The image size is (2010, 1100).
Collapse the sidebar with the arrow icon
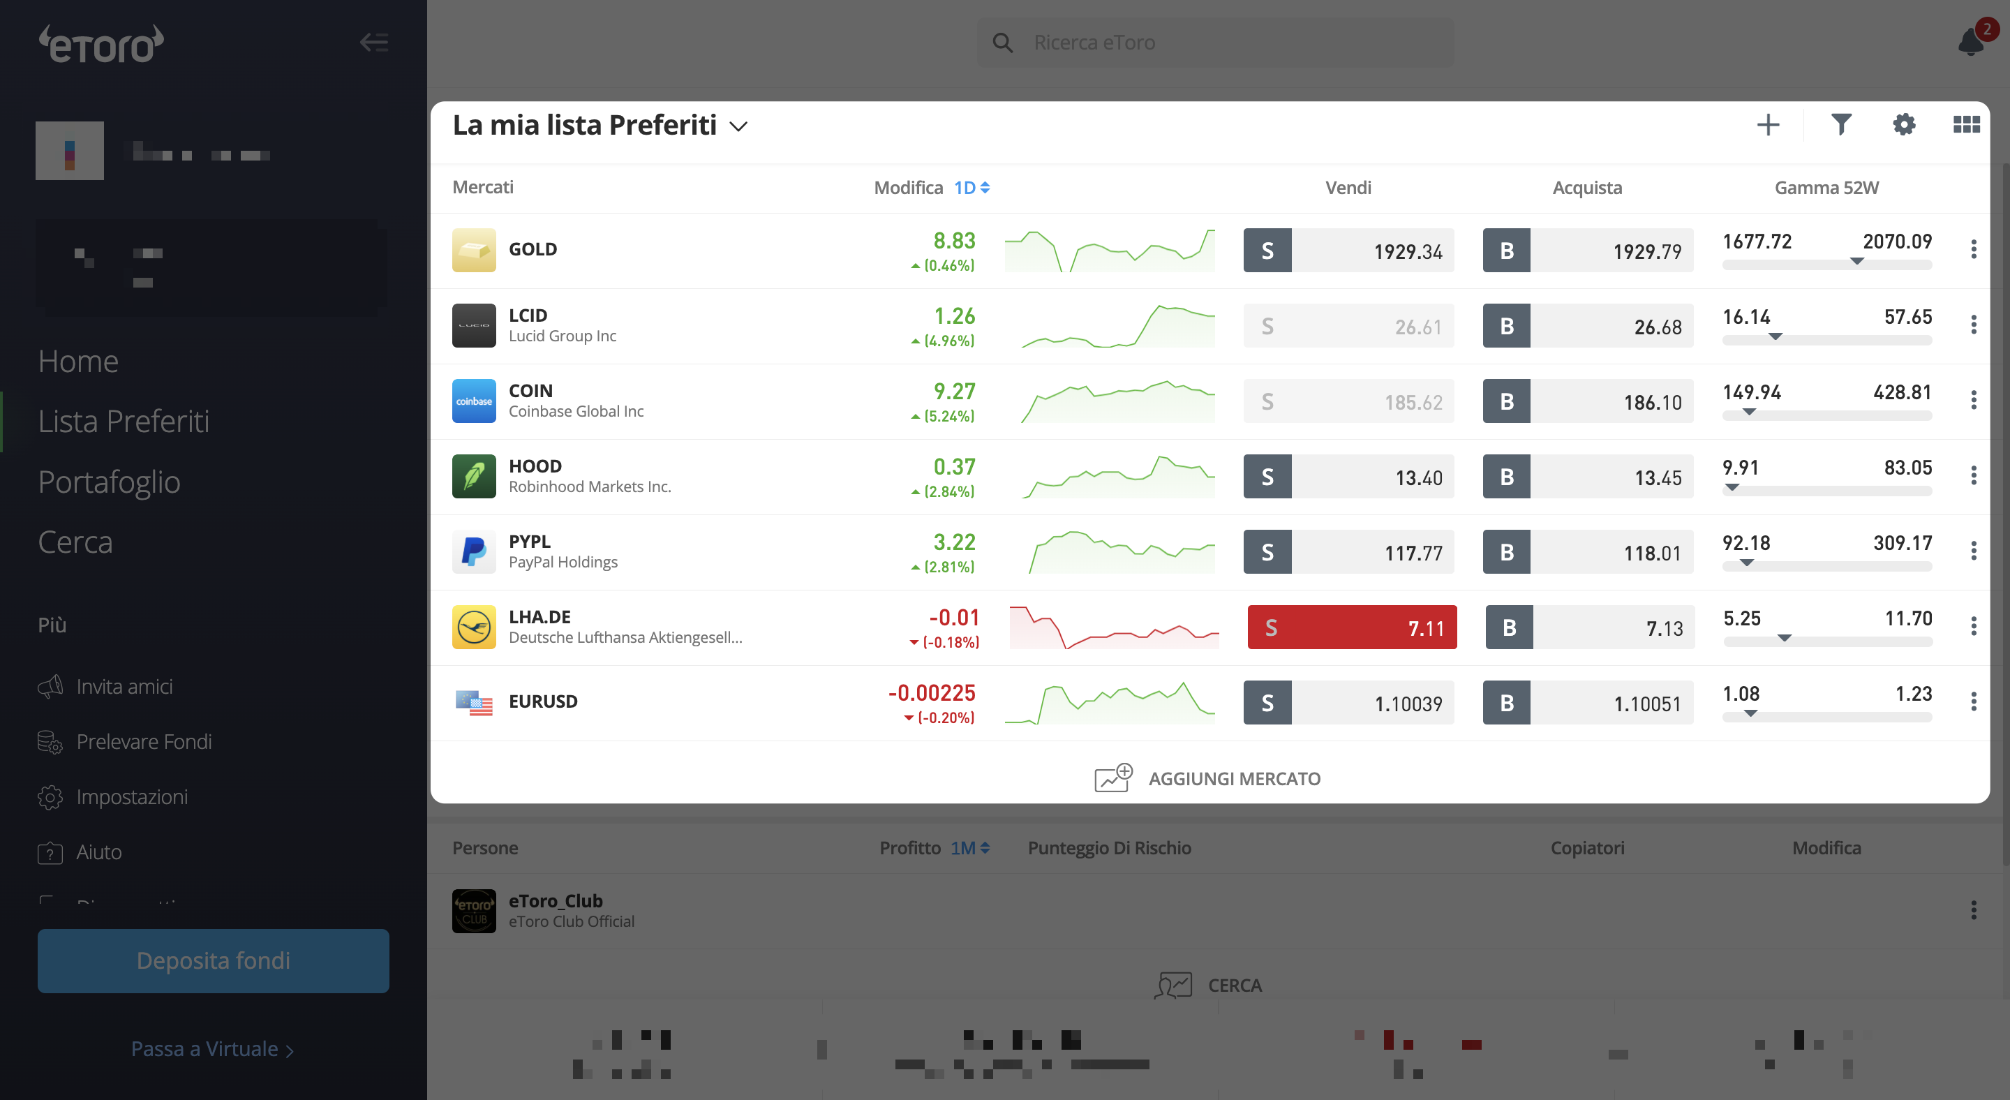[x=374, y=42]
